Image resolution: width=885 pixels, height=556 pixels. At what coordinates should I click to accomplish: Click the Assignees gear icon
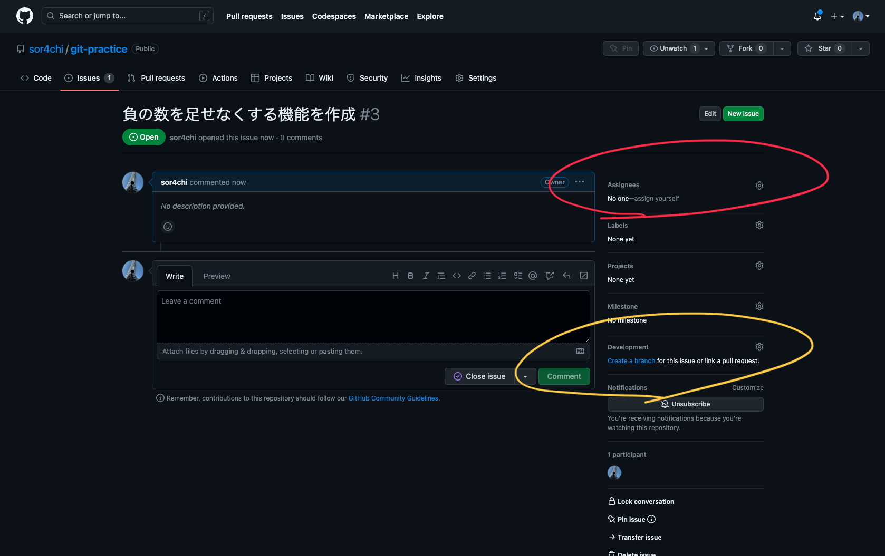point(759,186)
